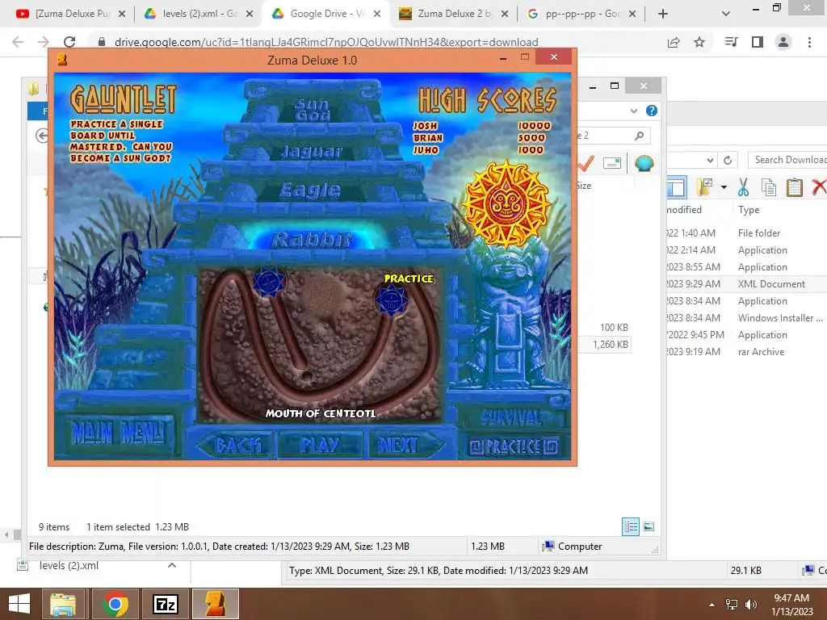Click the Paste clipboard icon

(x=795, y=187)
